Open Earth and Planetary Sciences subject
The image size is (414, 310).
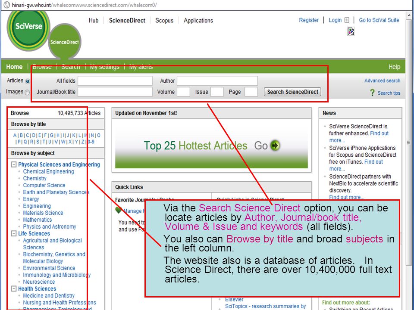pos(56,192)
